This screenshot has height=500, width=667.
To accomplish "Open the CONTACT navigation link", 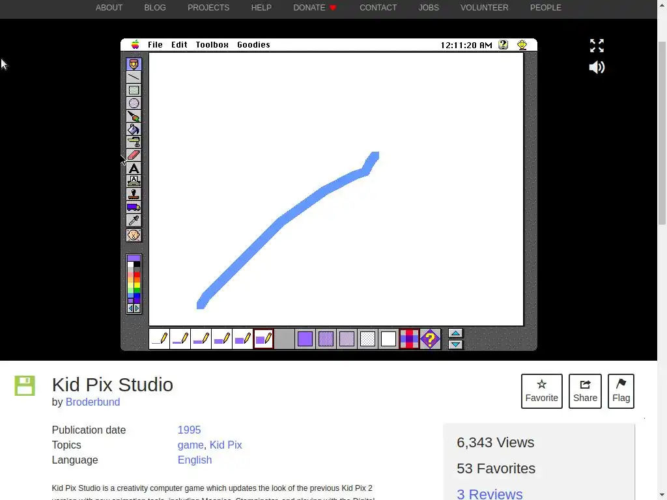I will pos(378,8).
